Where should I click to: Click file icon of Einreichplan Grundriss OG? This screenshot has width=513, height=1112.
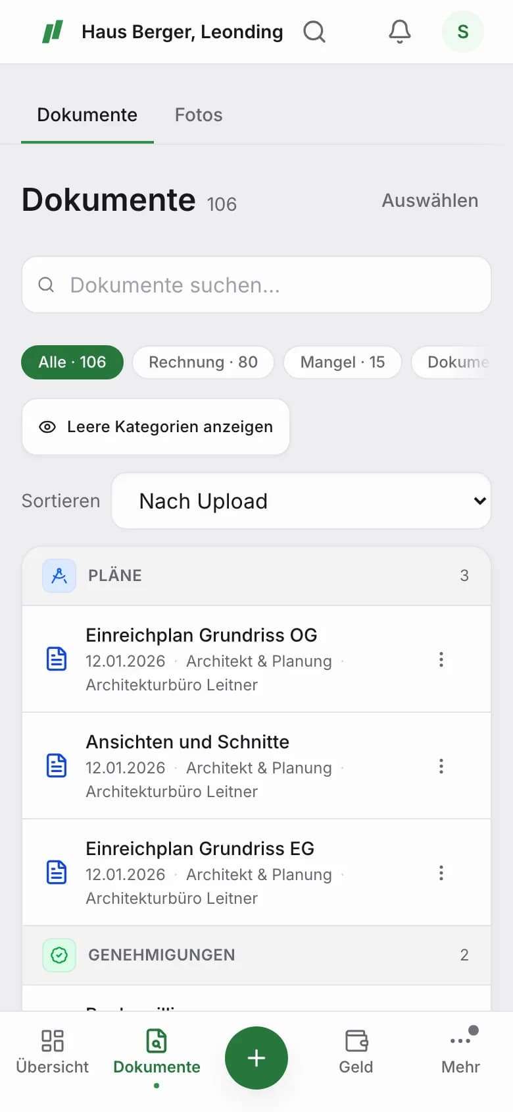click(x=57, y=659)
